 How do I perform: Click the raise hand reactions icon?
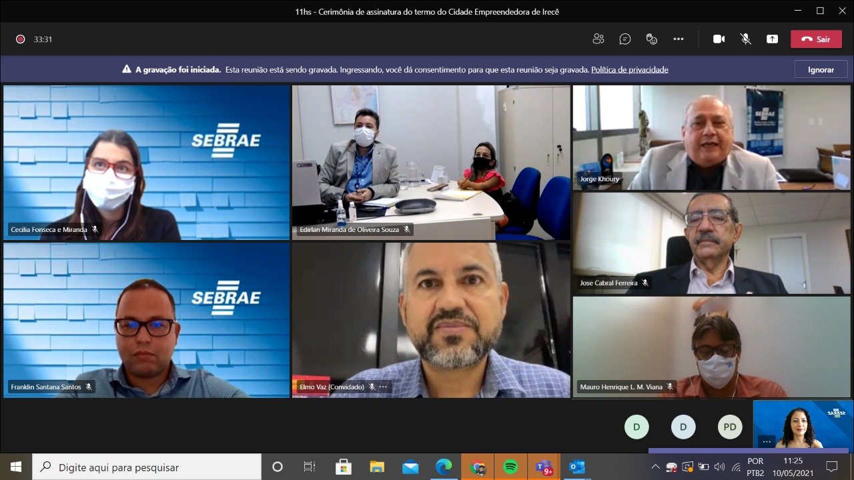pyautogui.click(x=652, y=39)
